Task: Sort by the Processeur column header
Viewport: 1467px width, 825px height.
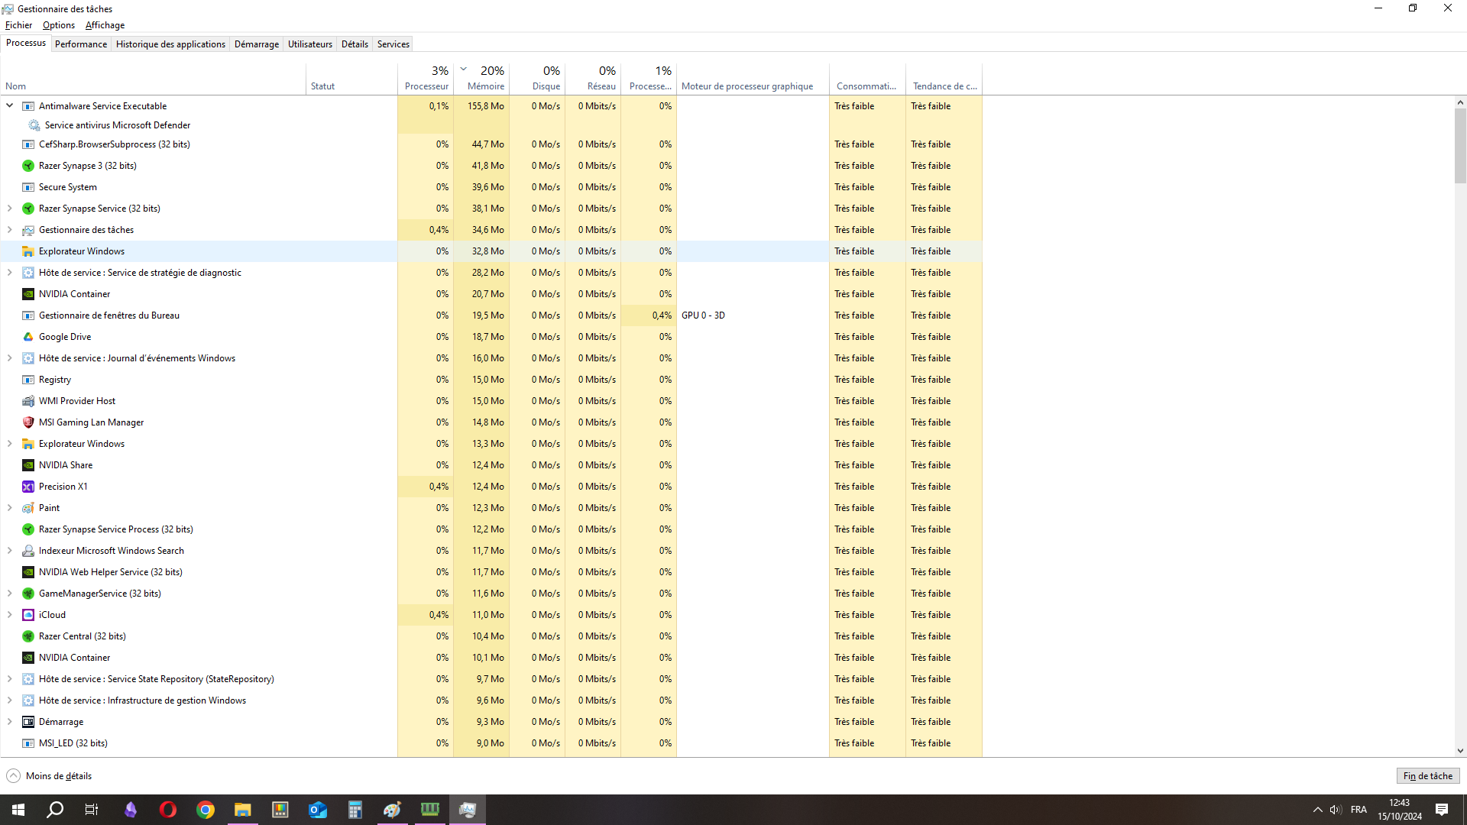Action: tap(426, 79)
